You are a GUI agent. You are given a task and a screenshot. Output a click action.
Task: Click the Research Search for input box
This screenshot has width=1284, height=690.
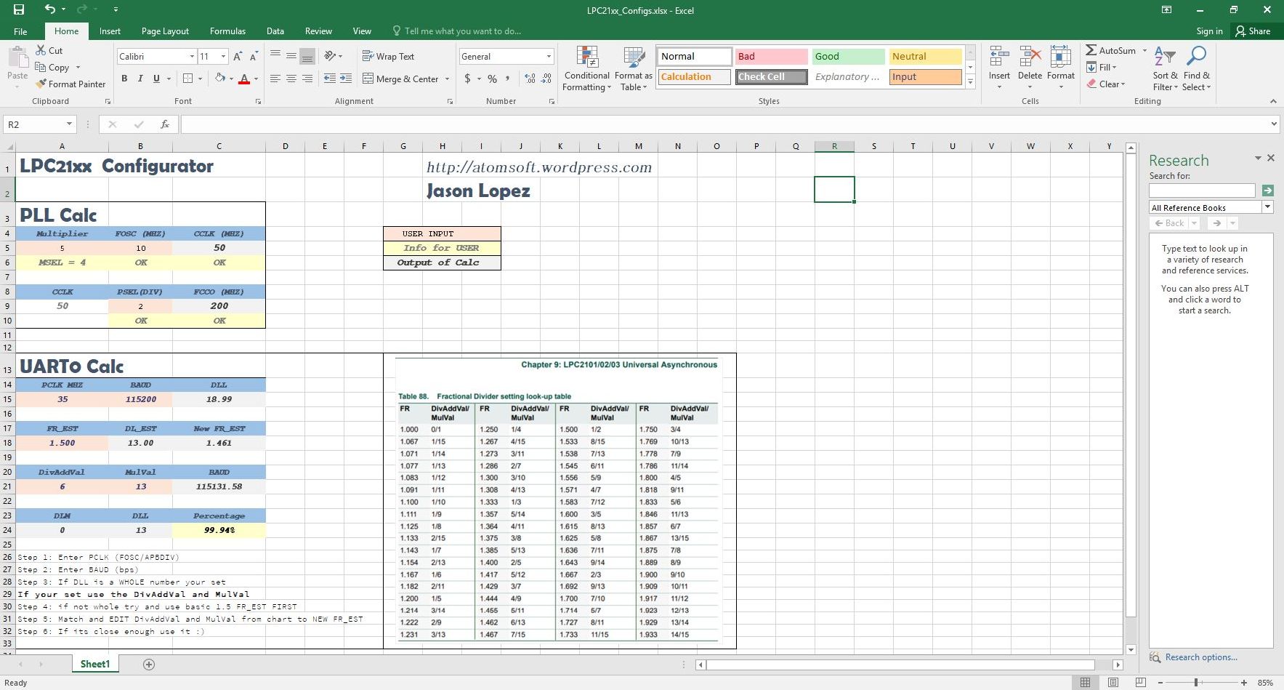(x=1202, y=190)
